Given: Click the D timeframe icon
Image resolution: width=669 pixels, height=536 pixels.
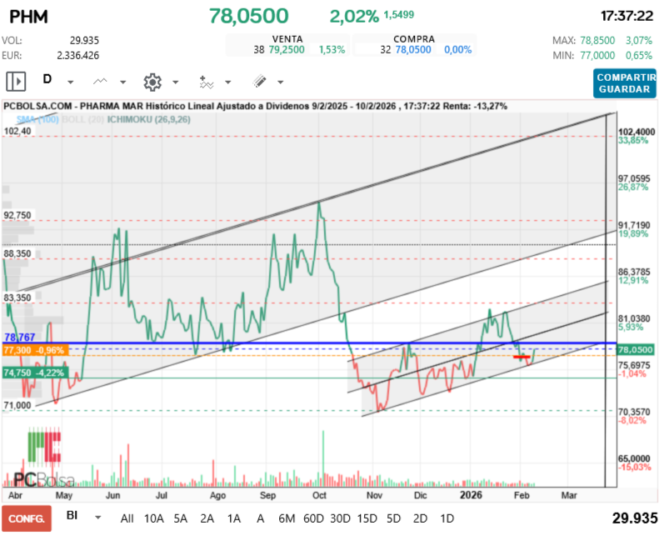Looking at the screenshot, I should point(47,80).
